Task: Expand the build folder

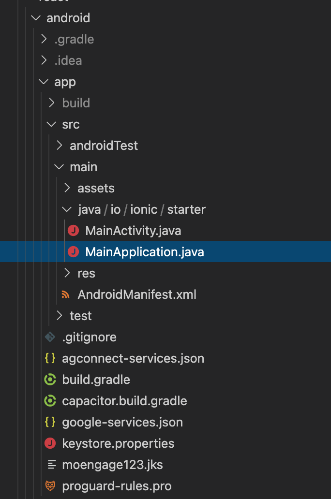Action: pos(51,103)
